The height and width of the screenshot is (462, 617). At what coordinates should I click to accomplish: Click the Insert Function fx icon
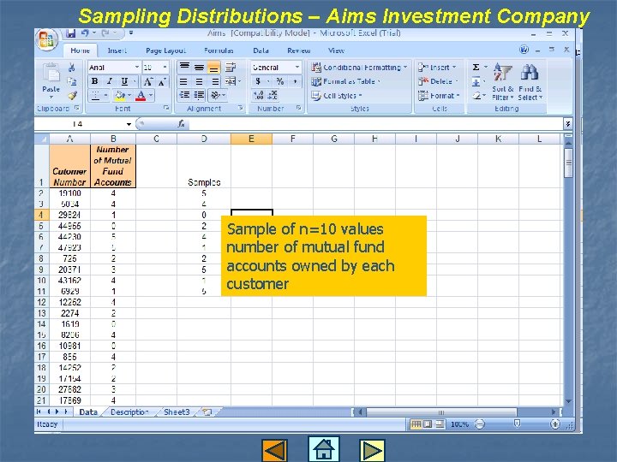tap(181, 124)
